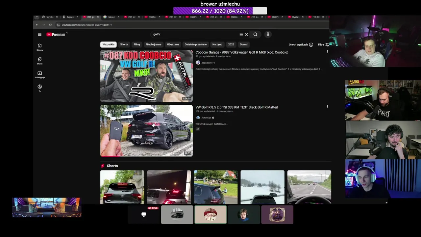Close the Kupuj browser tab

click(77, 17)
